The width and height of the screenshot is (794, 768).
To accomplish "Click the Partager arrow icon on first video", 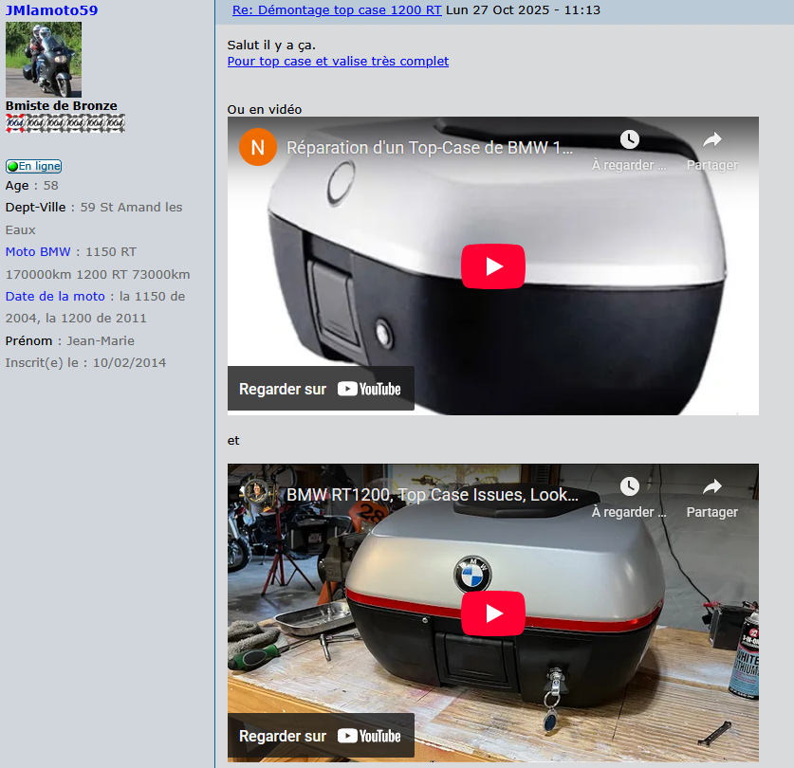I will click(x=712, y=139).
